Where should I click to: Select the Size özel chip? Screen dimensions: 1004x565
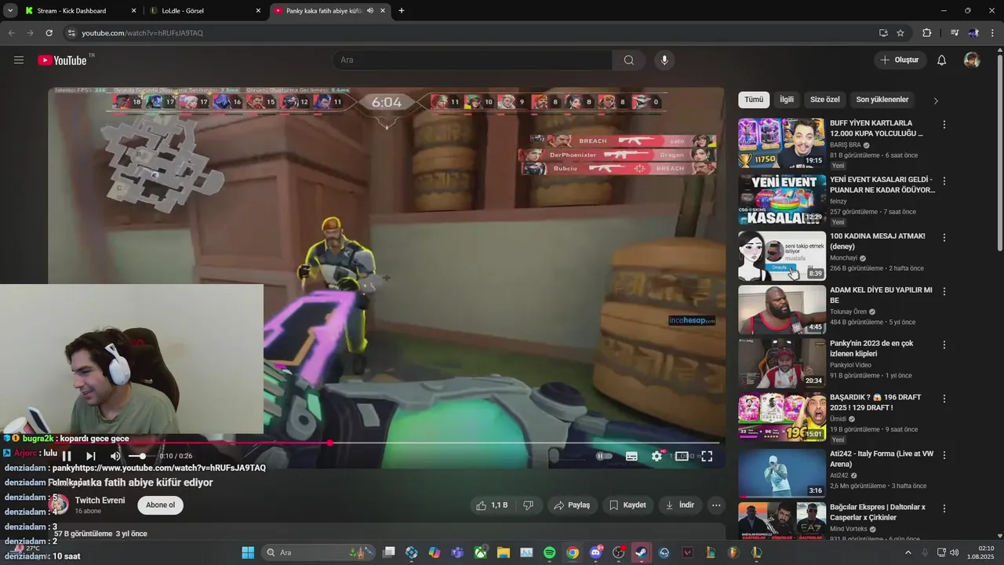824,100
